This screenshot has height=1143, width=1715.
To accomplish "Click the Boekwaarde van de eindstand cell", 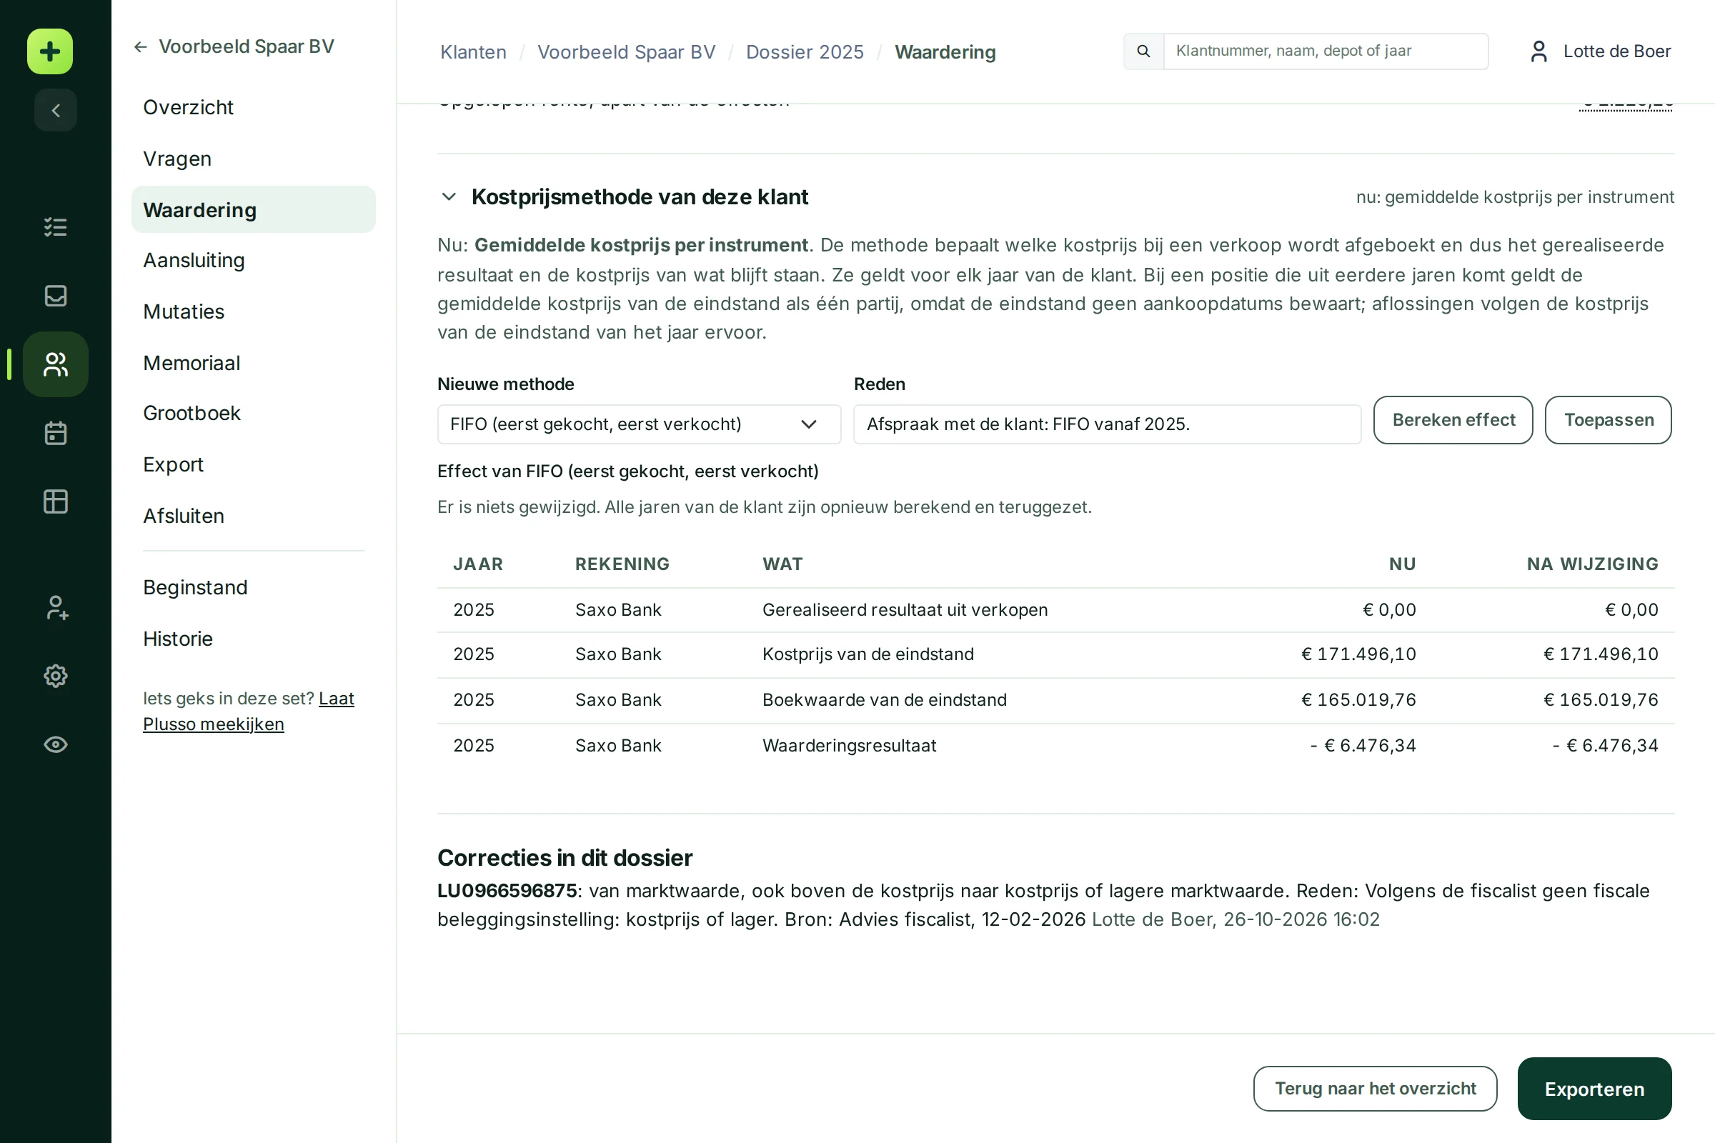I will tap(885, 700).
